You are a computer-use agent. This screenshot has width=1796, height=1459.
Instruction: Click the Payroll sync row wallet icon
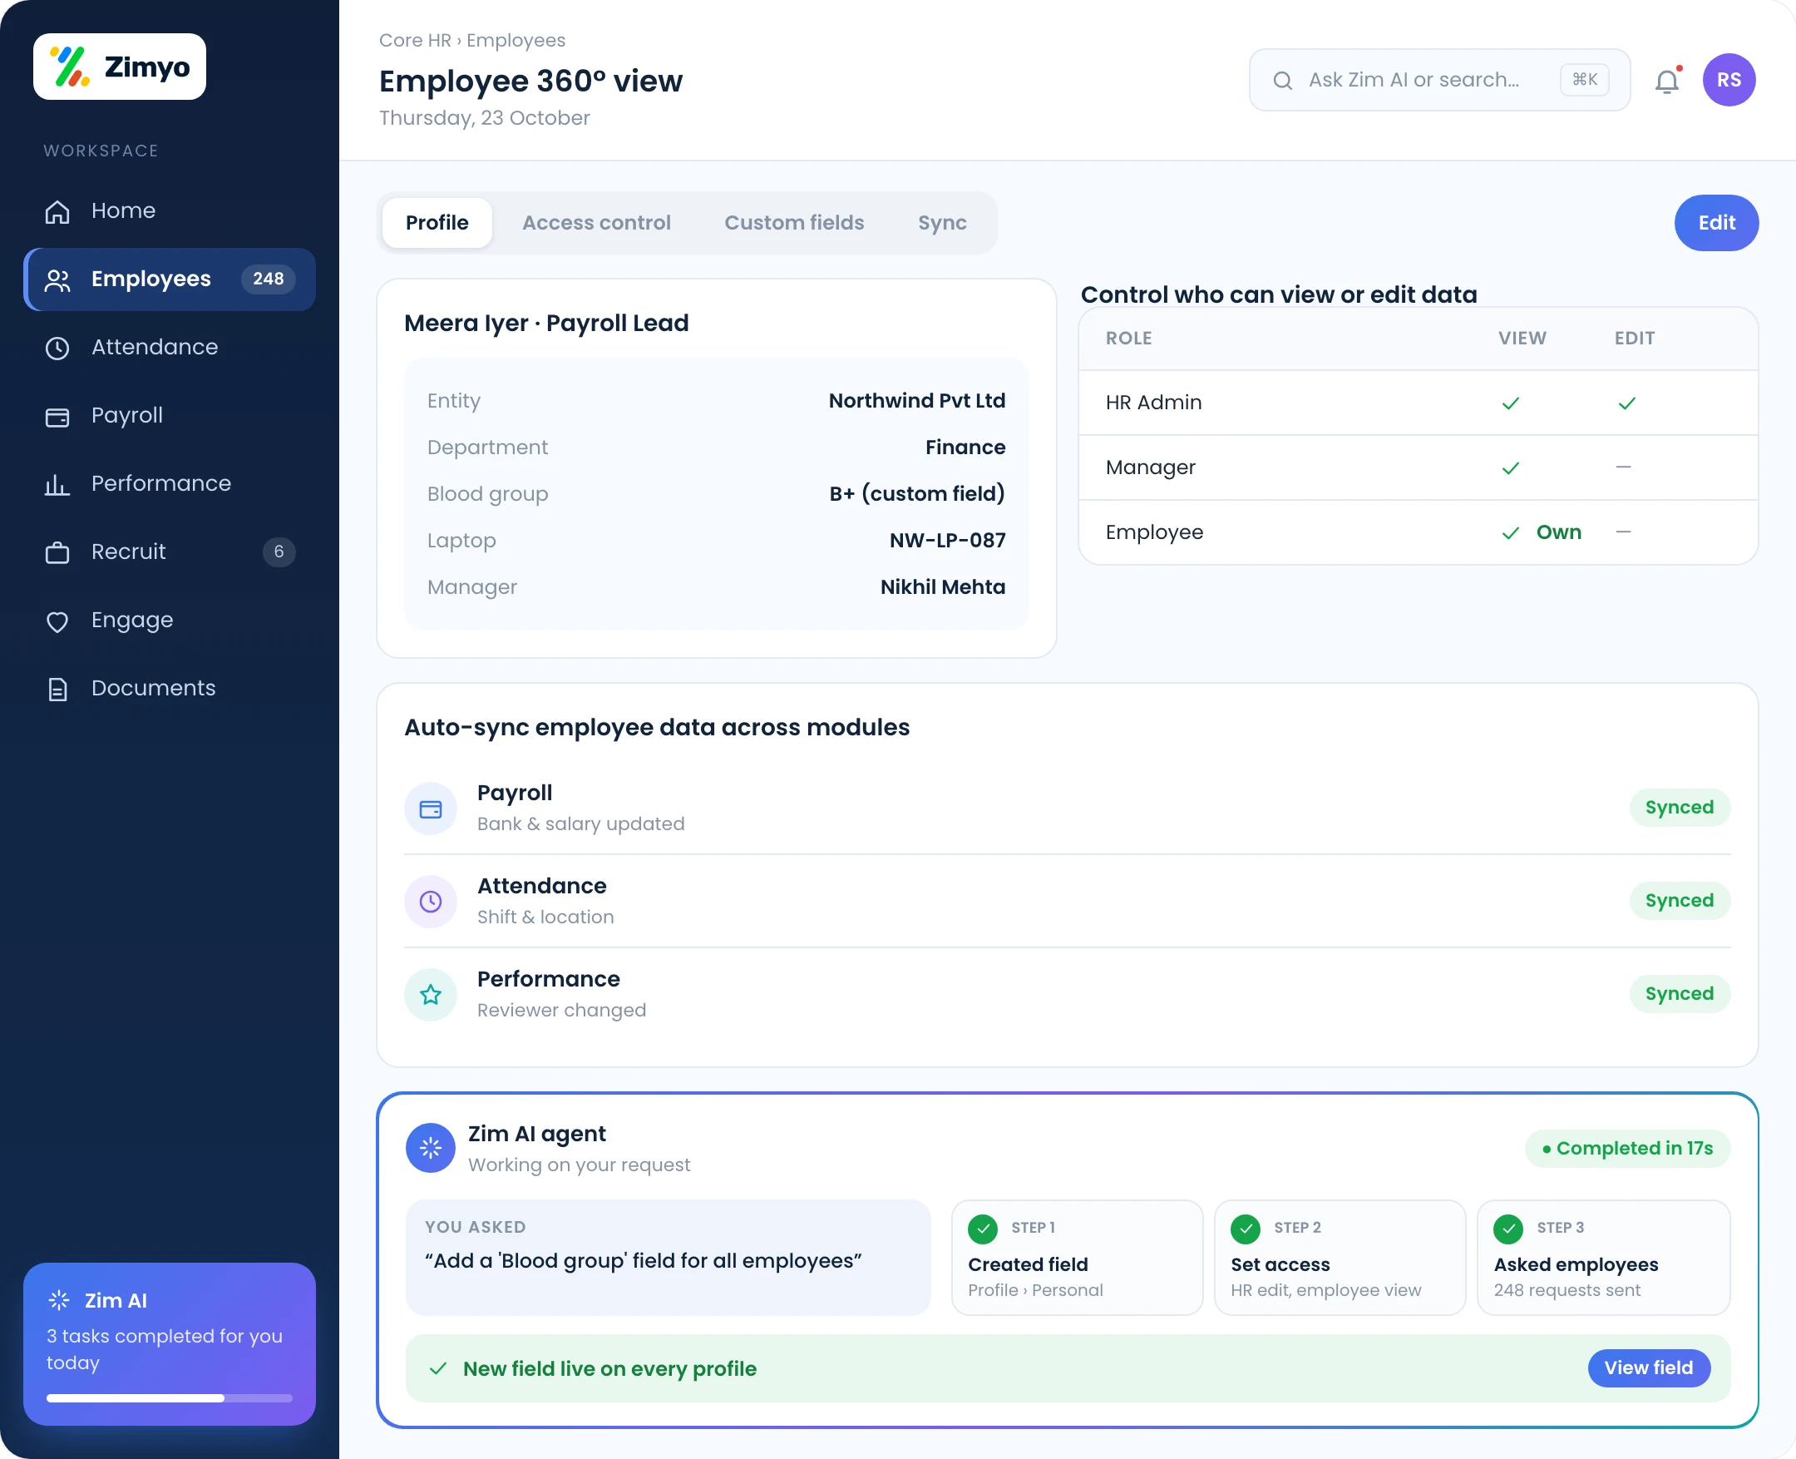pyautogui.click(x=431, y=809)
